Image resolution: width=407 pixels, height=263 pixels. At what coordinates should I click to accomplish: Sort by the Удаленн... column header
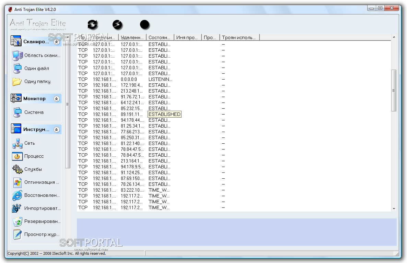coord(132,37)
